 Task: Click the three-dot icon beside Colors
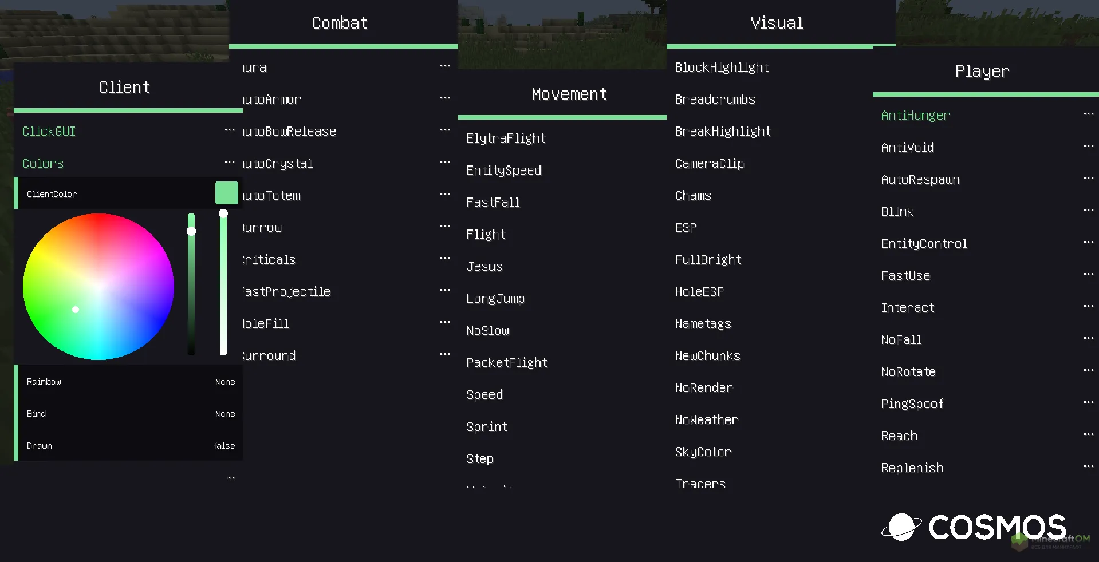point(229,163)
